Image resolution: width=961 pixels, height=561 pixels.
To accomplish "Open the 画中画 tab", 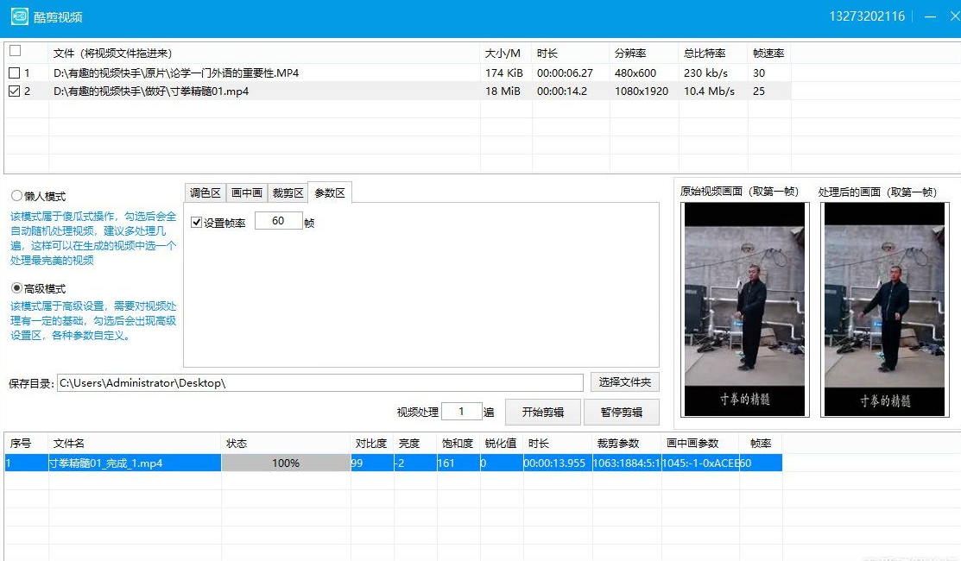I will pyautogui.click(x=246, y=192).
